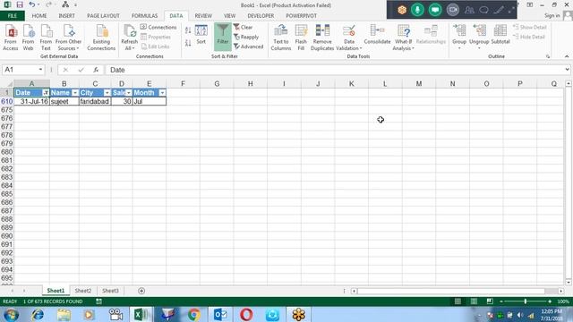Switch to Page Break Preview icon
This screenshot has width=573, height=322.
490,301
